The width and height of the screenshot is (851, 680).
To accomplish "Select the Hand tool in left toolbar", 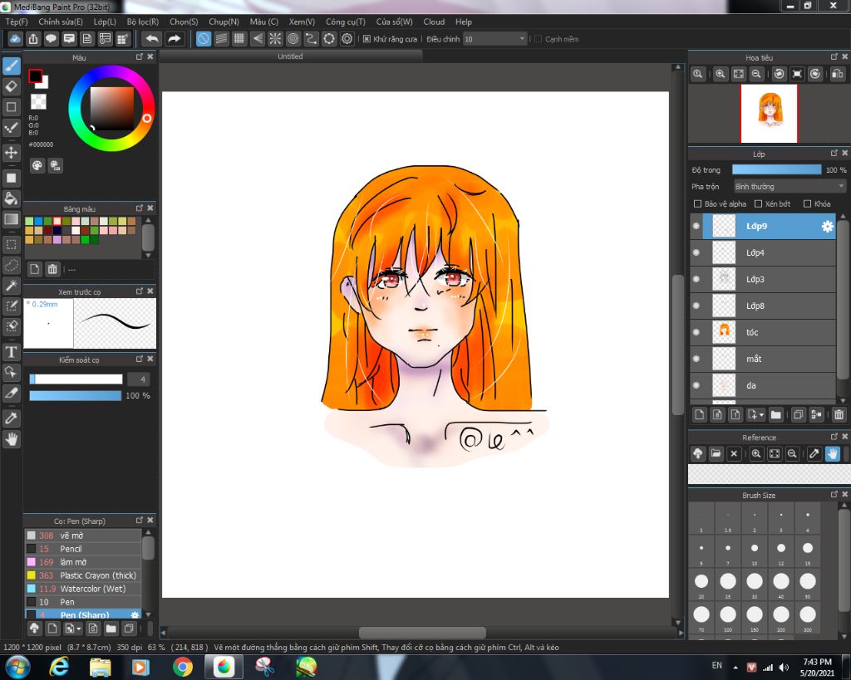I will click(x=12, y=438).
